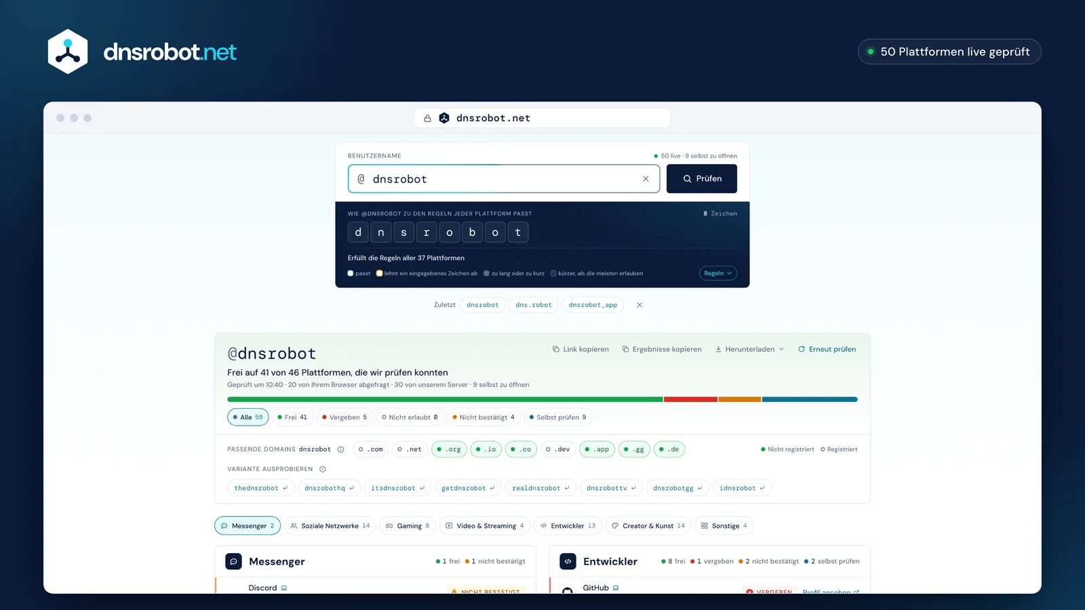Screen dimensions: 1085x610
Task: Open the Entwickler category tab
Action: (x=568, y=526)
